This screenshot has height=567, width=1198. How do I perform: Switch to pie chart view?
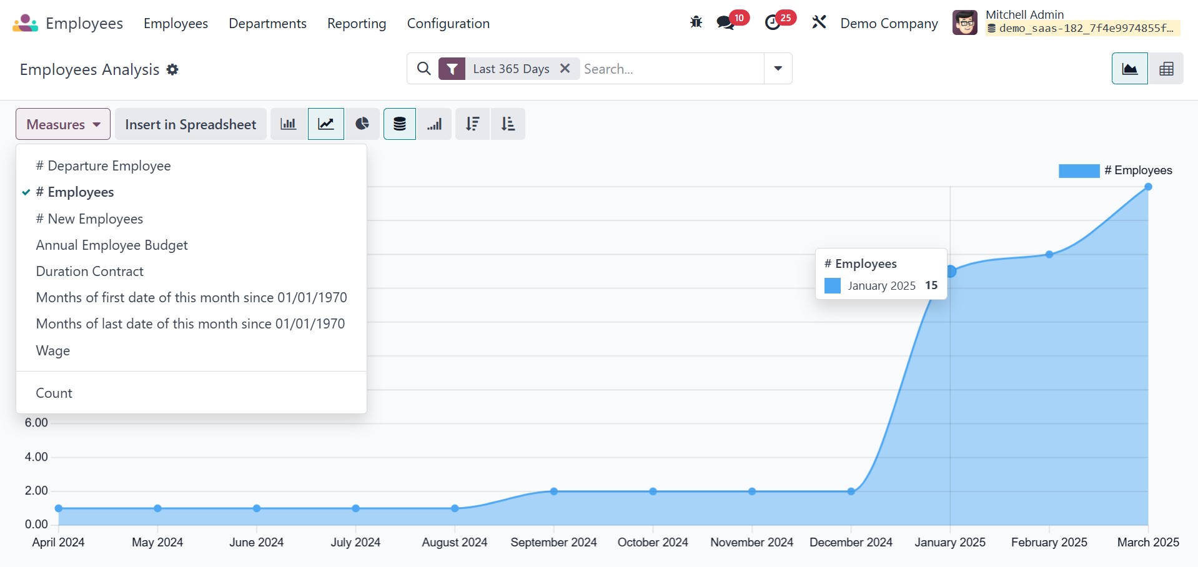(x=362, y=124)
